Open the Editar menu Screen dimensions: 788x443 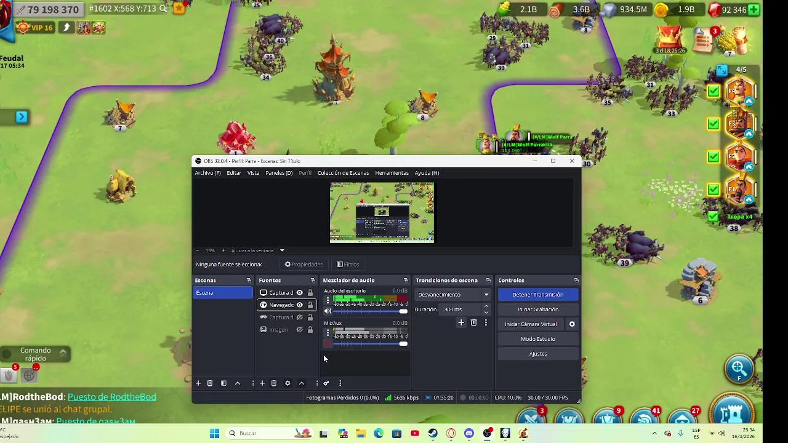point(234,173)
